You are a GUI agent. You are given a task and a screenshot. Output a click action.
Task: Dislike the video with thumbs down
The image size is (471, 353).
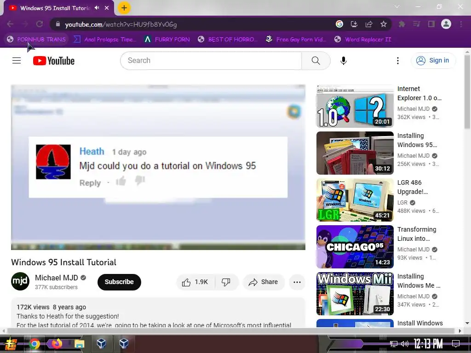(226, 282)
